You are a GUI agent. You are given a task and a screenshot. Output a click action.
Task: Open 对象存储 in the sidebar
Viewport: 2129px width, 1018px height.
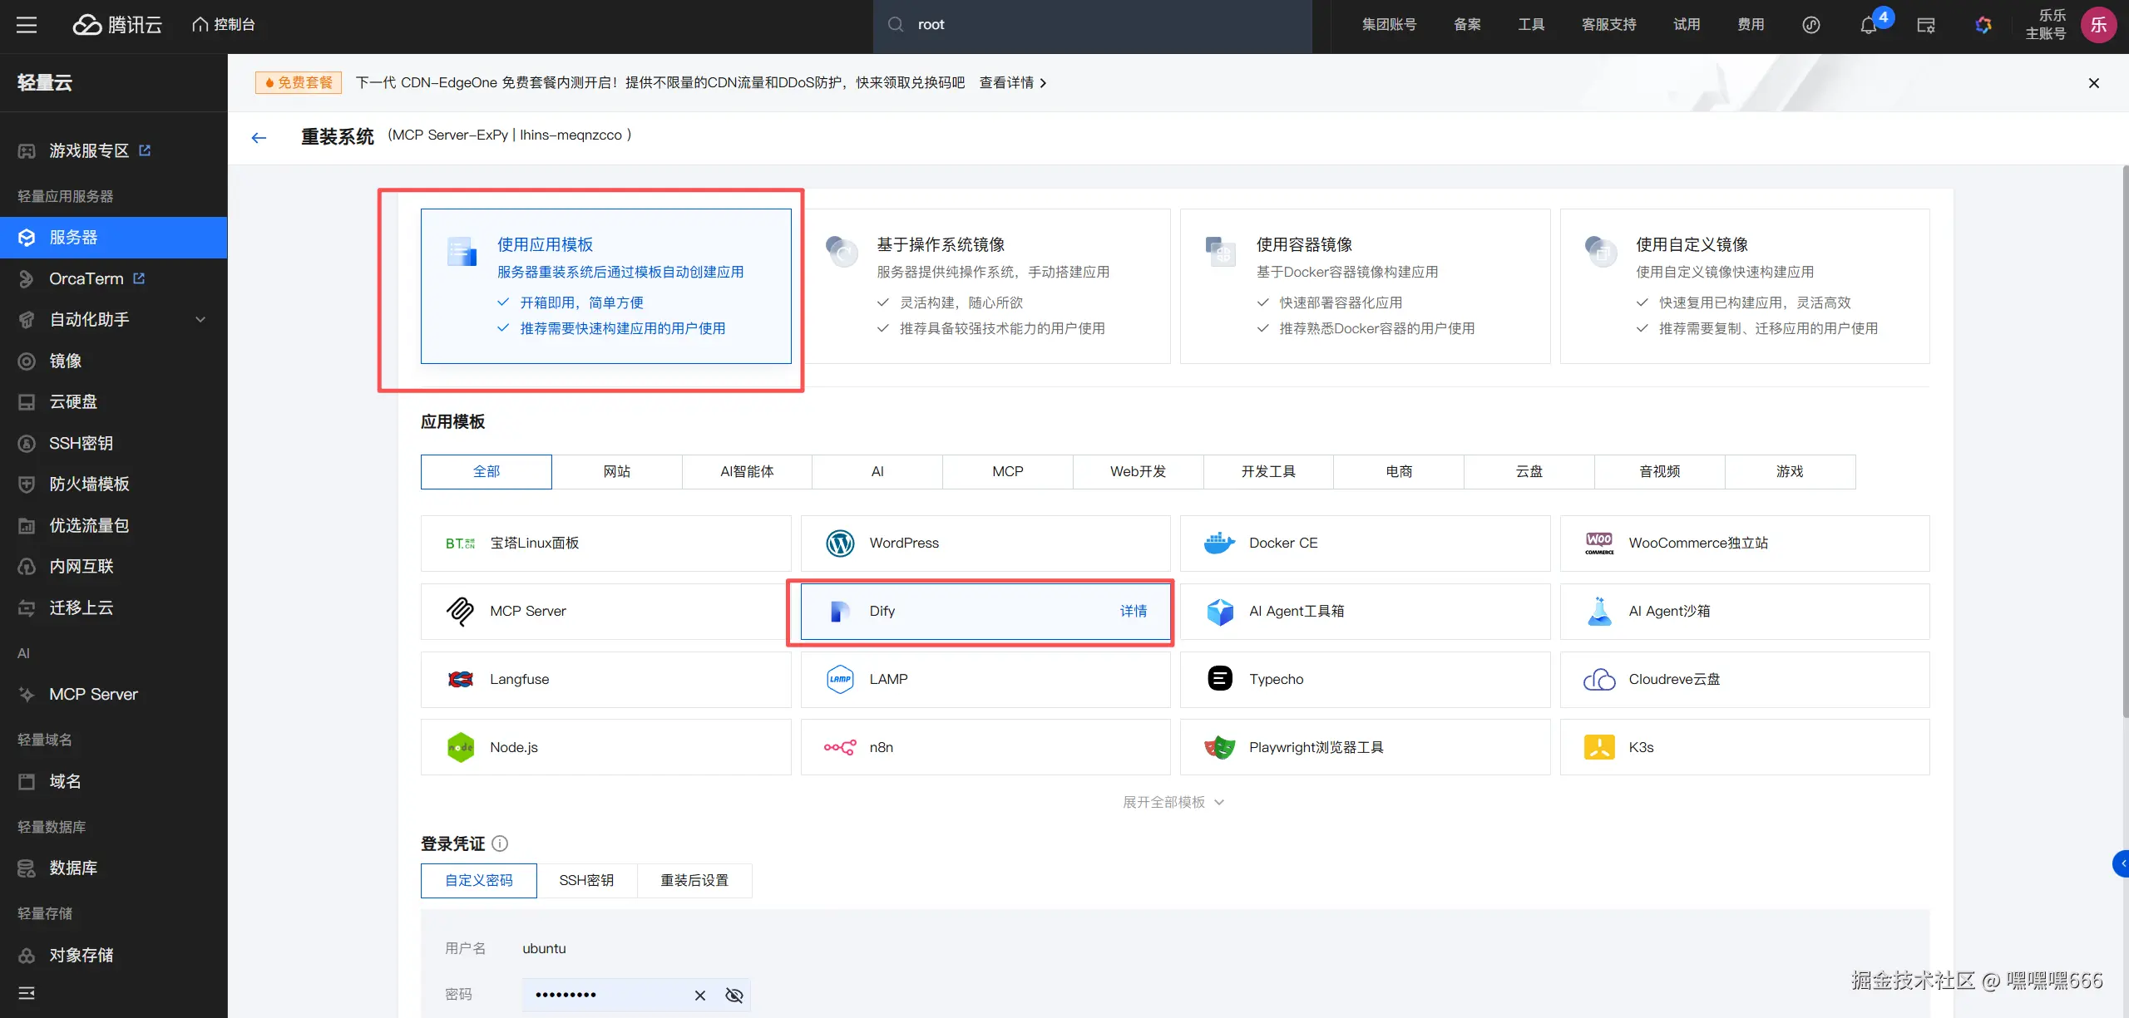113,956
